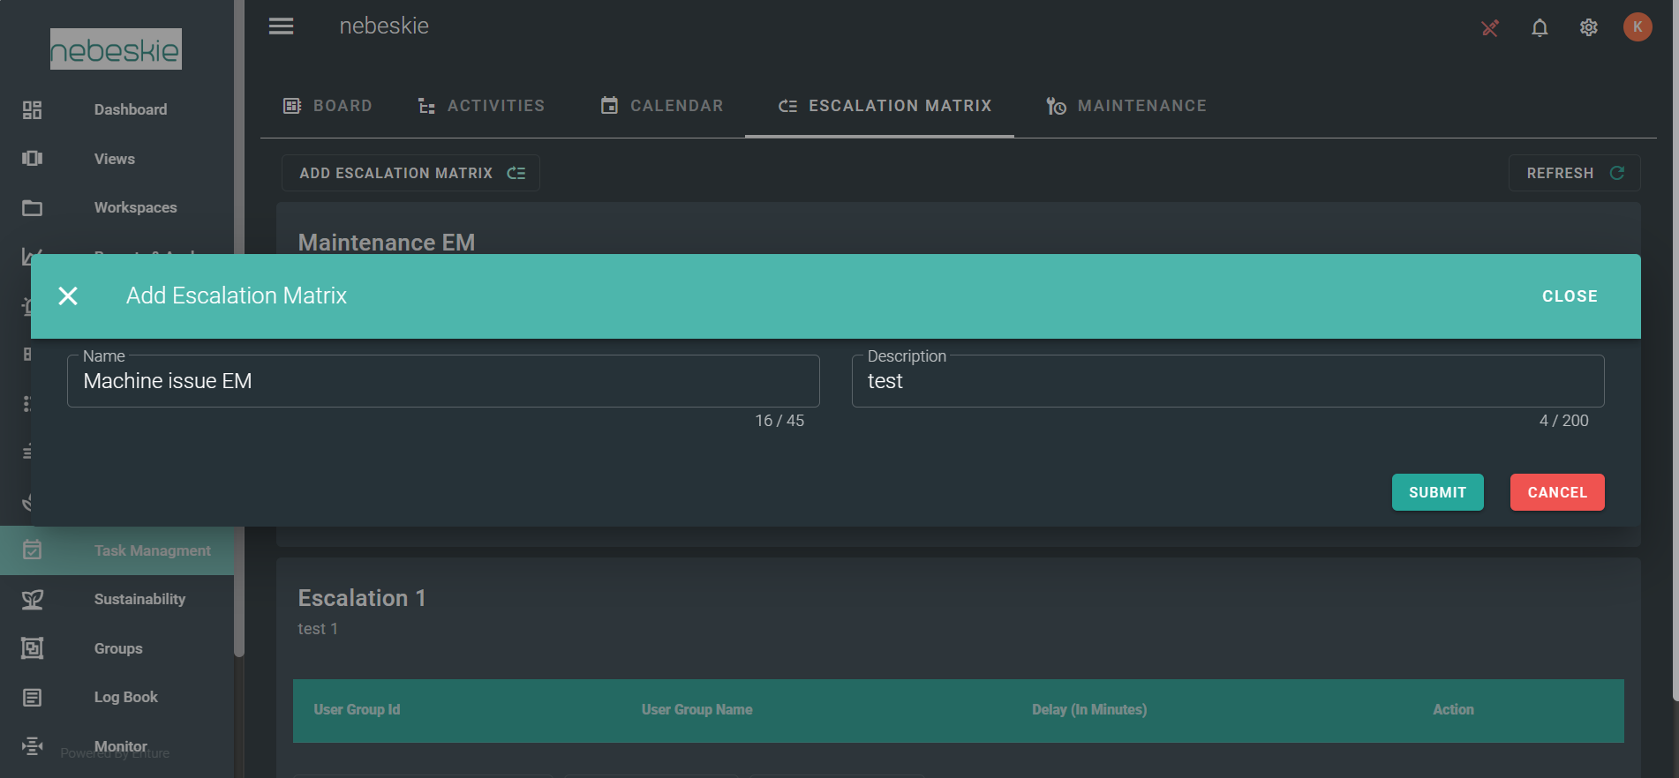Open Workspaces in the sidebar
The image size is (1679, 778).
(135, 207)
